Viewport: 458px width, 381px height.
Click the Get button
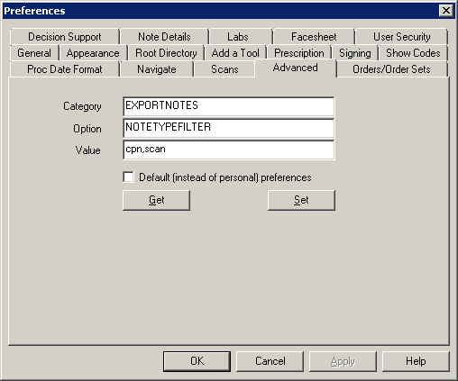[156, 200]
